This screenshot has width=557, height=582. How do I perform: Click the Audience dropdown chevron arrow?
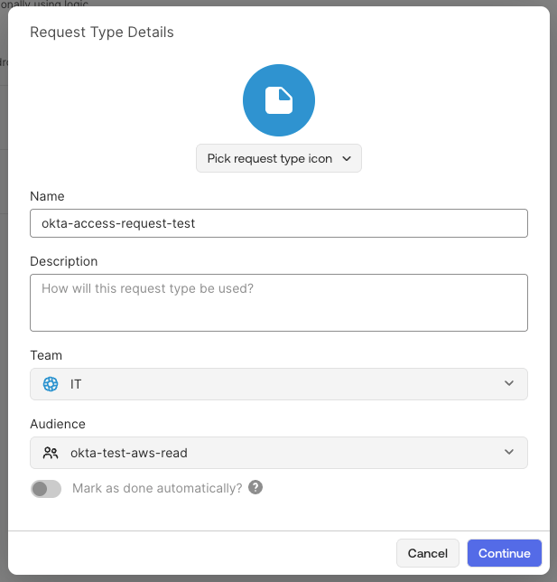pyautogui.click(x=509, y=453)
